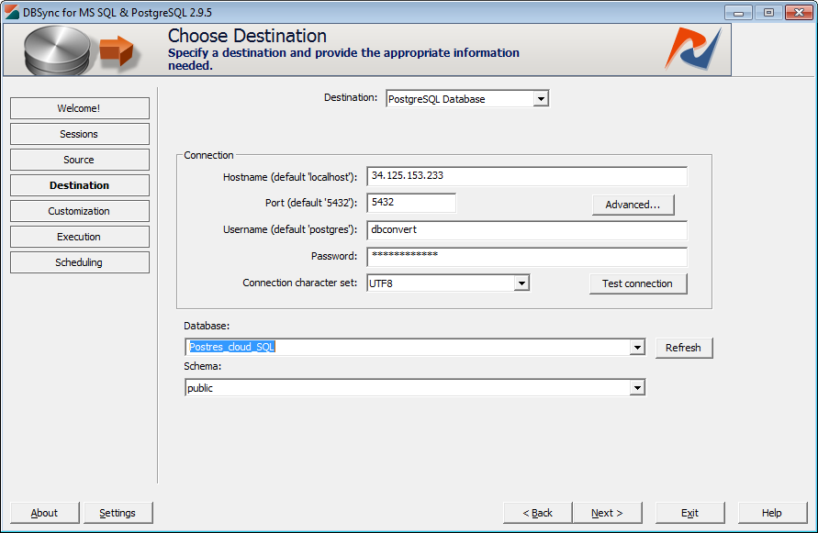The width and height of the screenshot is (818, 533).
Task: Click the DBConvert logo in header
Action: (694, 49)
